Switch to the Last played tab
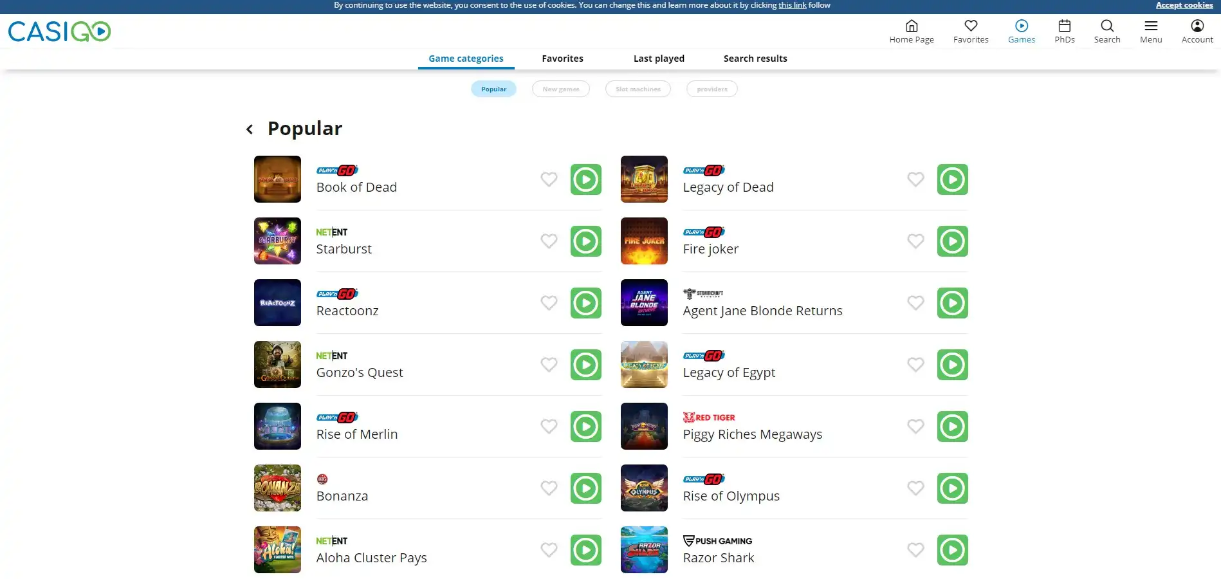The image size is (1221, 579). [659, 59]
